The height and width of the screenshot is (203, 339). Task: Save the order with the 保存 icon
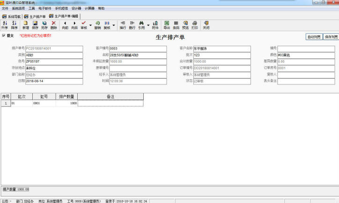click(x=35, y=25)
